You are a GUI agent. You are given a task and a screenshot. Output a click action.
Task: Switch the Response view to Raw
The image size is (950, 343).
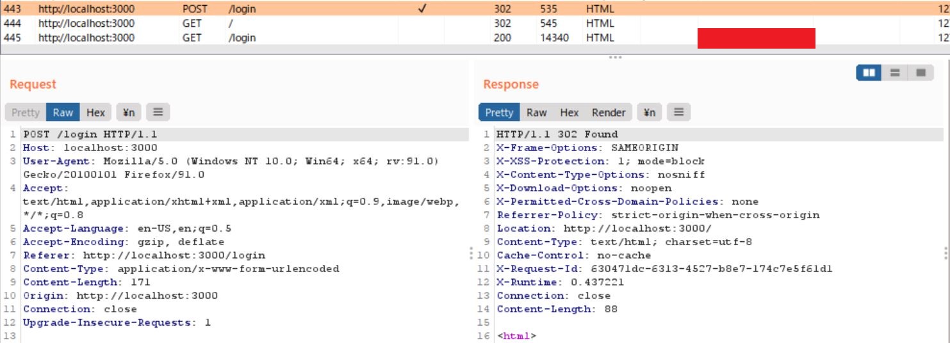[x=537, y=113]
